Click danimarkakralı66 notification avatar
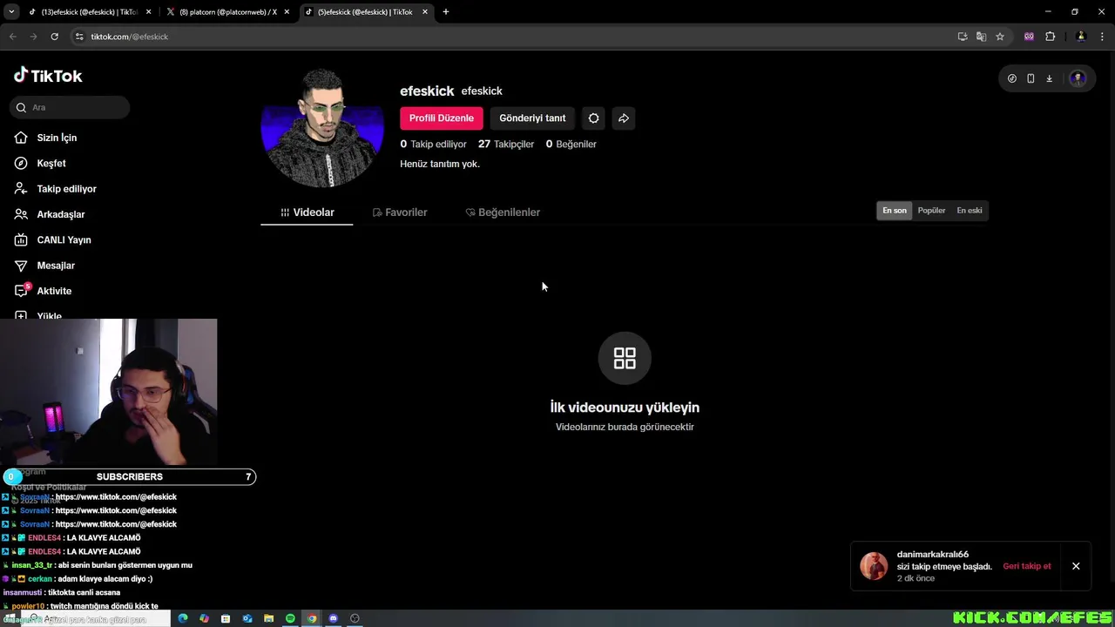1115x627 pixels. pyautogui.click(x=874, y=566)
